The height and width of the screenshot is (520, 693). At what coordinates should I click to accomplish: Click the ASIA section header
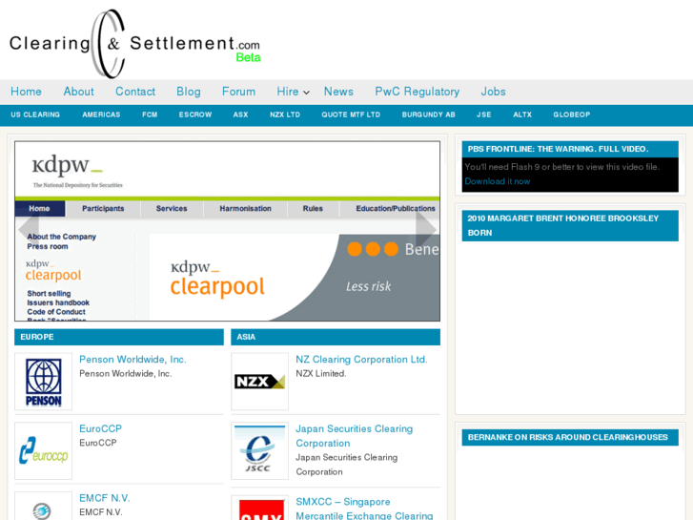click(x=336, y=337)
